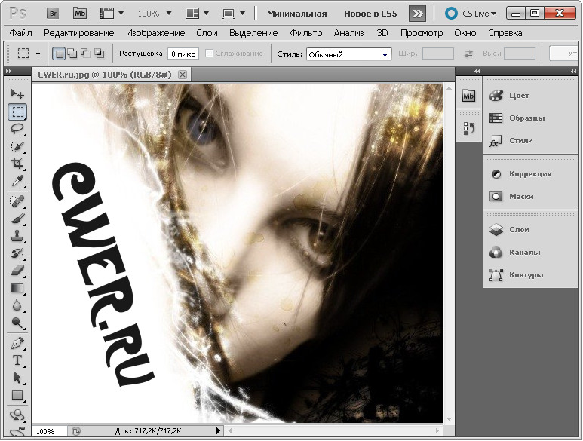Select the Crop tool
This screenshot has height=441, width=583.
(17, 164)
